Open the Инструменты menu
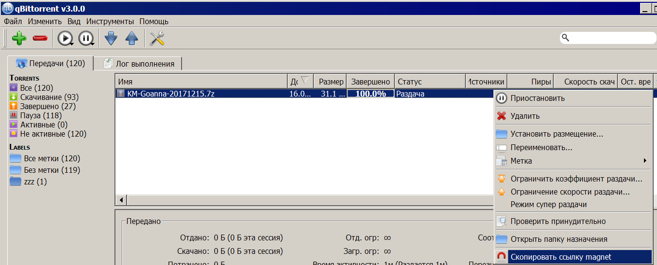Viewport: 657px width, 265px height. click(x=110, y=21)
